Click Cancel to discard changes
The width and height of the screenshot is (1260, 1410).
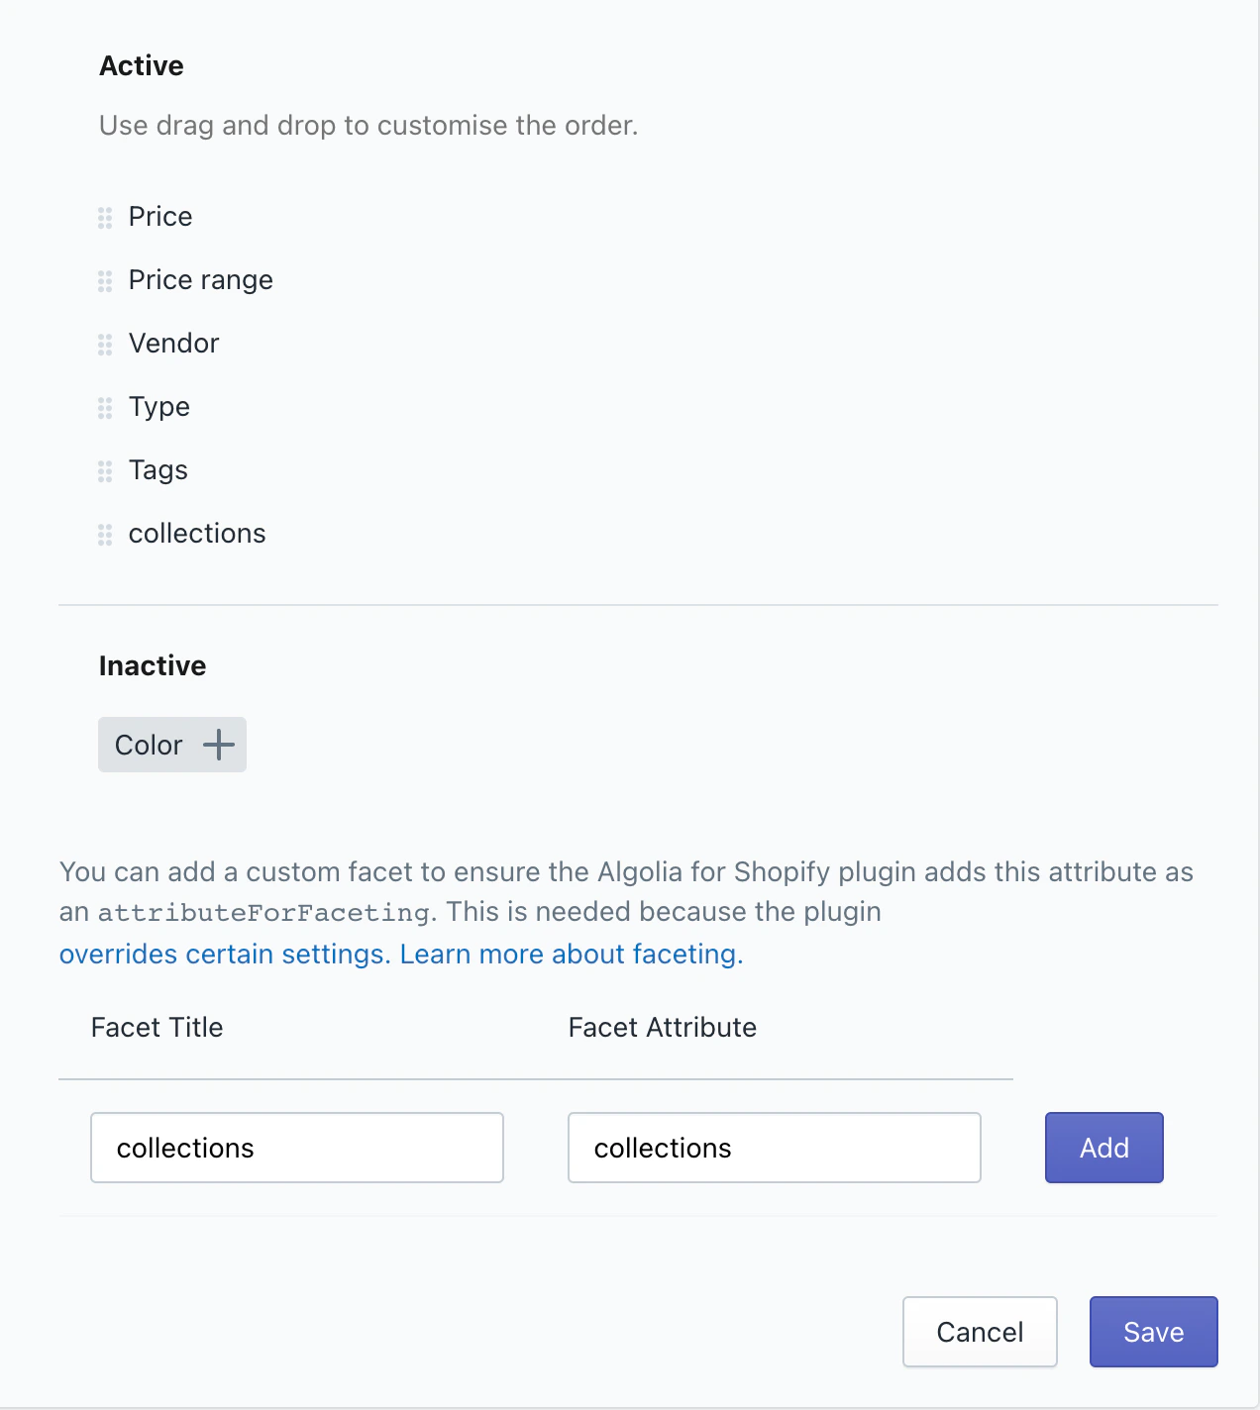click(980, 1331)
